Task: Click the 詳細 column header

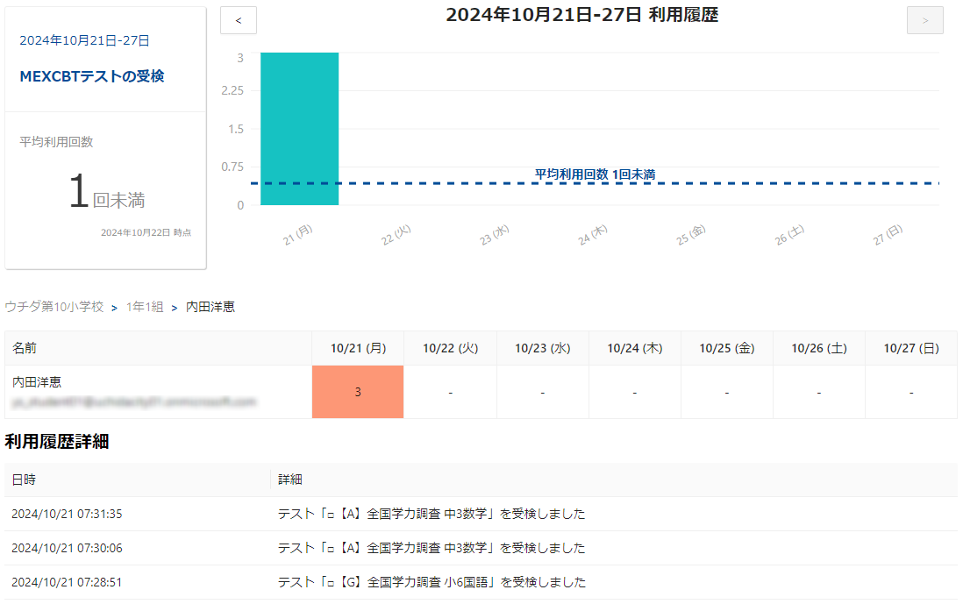Action: [290, 480]
